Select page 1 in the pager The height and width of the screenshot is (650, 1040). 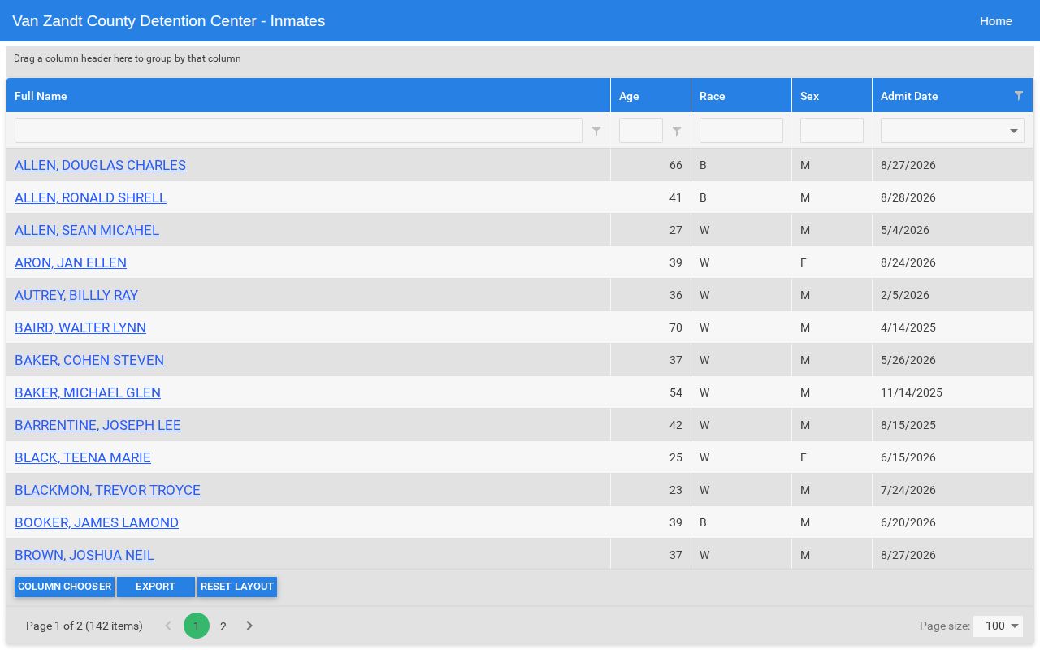pos(197,626)
